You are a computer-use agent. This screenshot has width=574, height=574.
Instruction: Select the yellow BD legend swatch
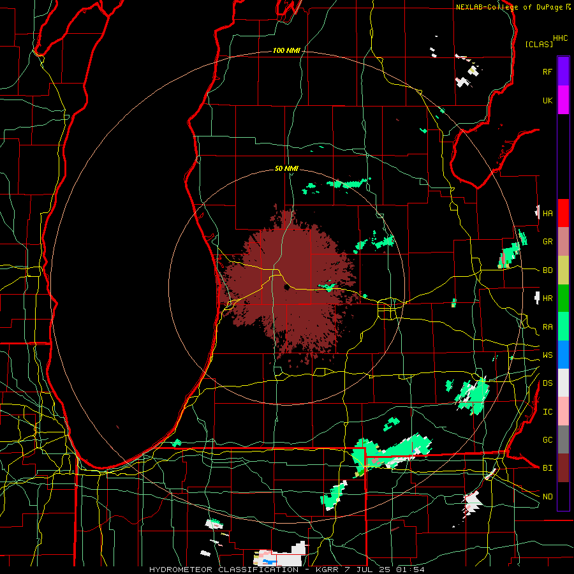[x=563, y=270]
